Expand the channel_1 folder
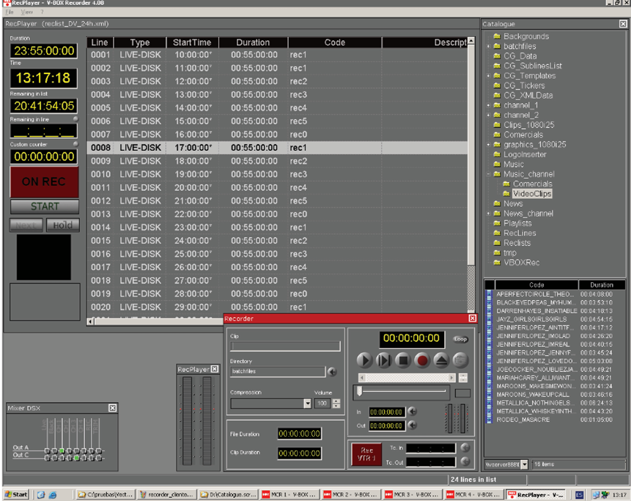This screenshot has width=631, height=501. [x=488, y=105]
